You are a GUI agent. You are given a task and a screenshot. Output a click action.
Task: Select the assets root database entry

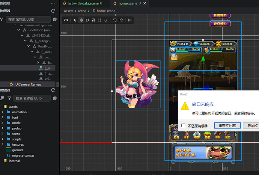point(13,107)
